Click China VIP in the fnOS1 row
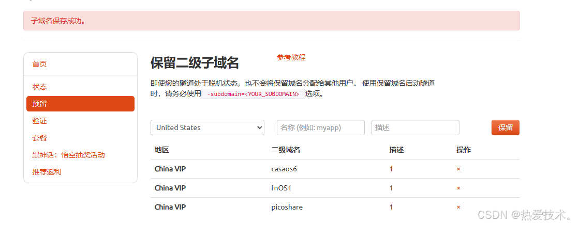The width and height of the screenshot is (579, 225). click(170, 188)
